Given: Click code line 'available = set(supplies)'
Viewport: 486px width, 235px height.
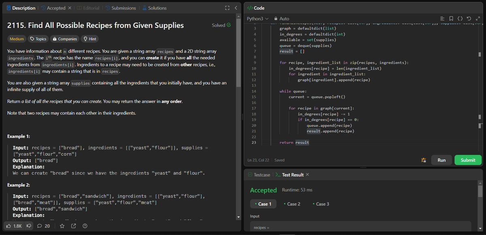Looking at the screenshot, I should coord(308,40).
